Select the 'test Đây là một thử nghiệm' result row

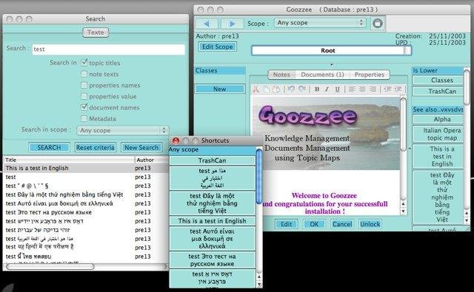pyautogui.click(x=86, y=194)
